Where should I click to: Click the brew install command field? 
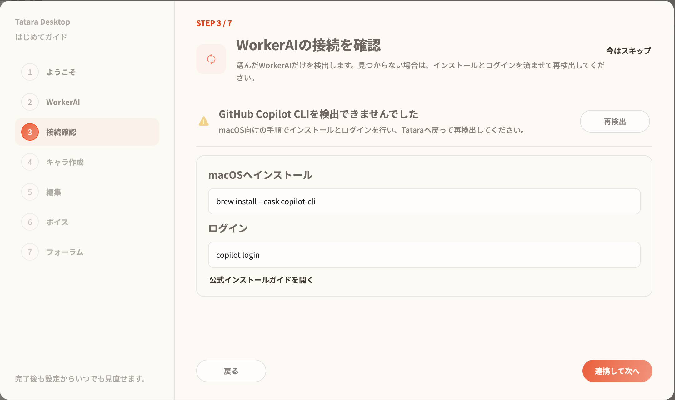(x=424, y=201)
